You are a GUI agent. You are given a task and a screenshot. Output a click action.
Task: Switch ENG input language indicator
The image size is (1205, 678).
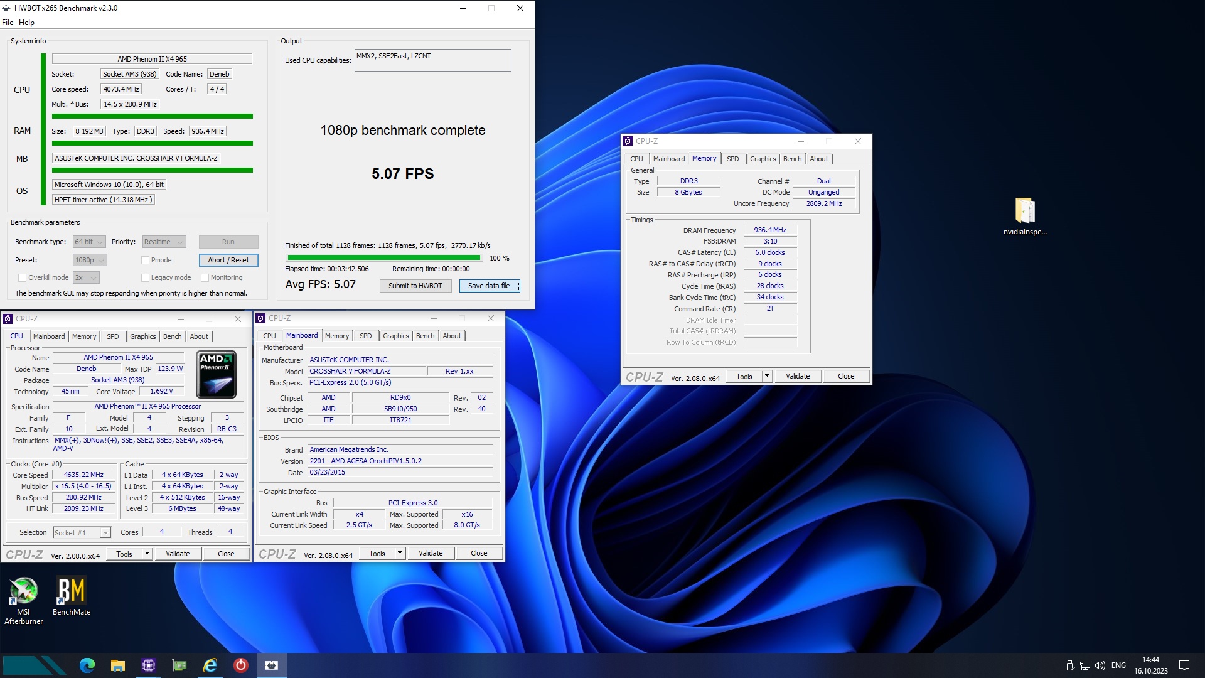1118,665
